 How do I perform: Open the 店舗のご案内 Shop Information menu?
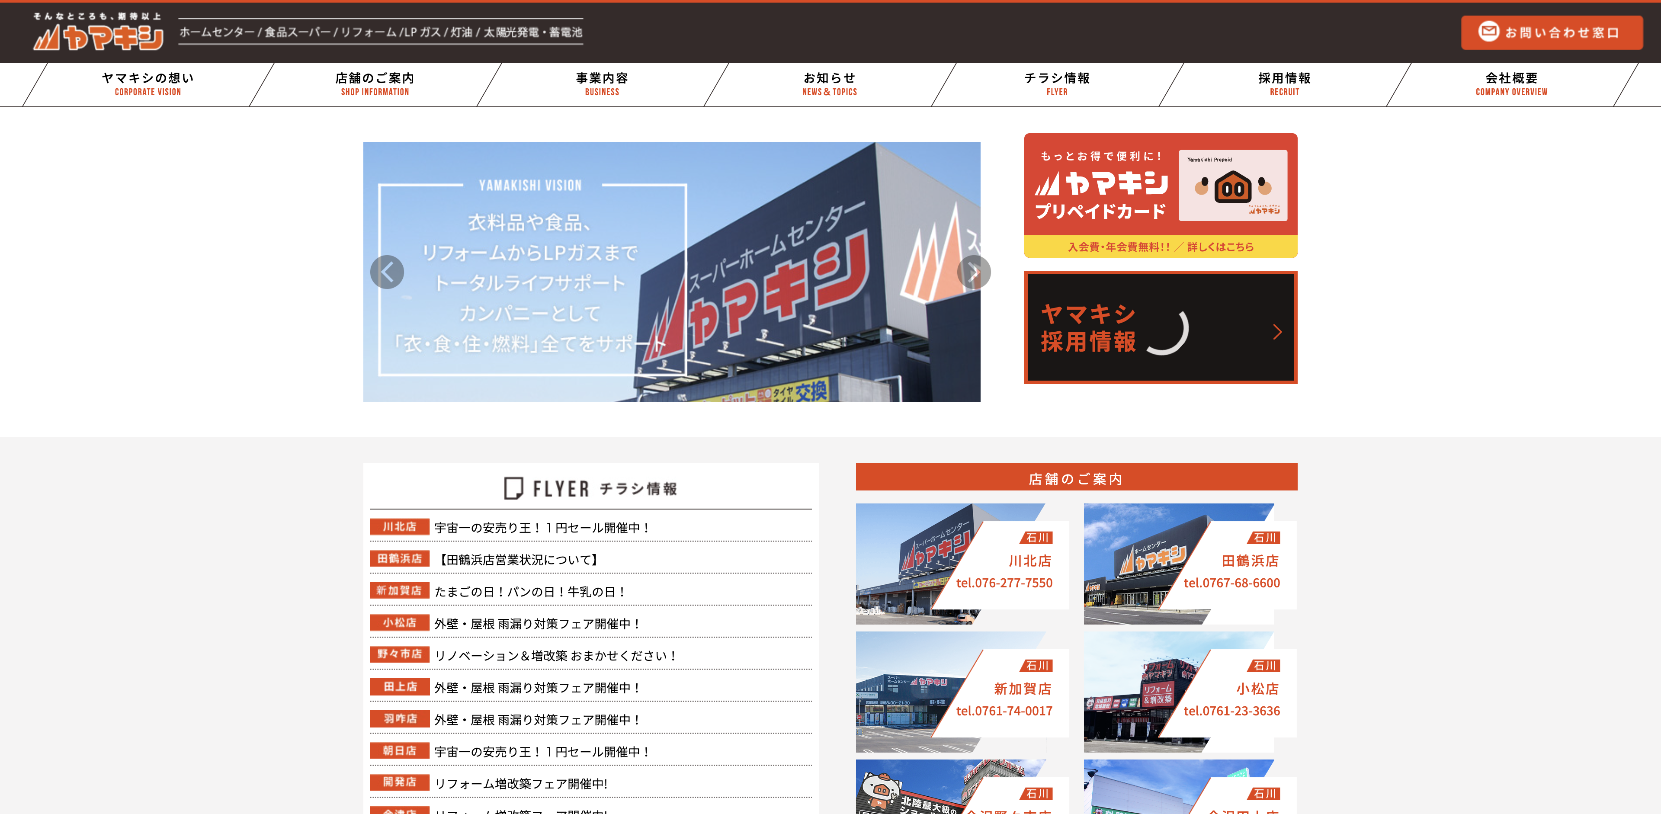[375, 84]
